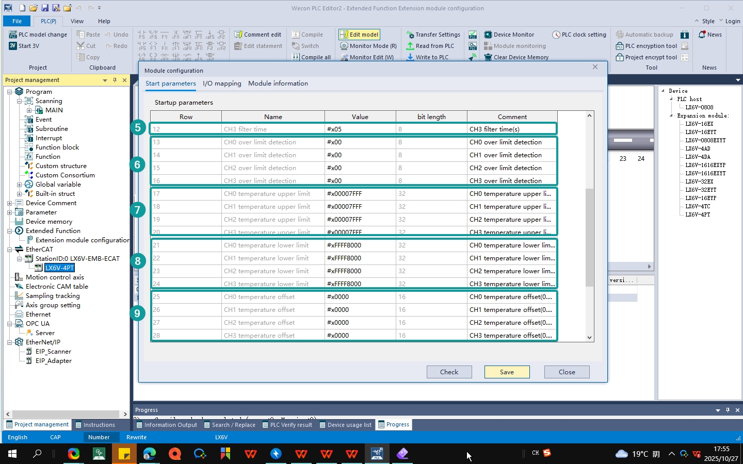Viewport: 743px width, 464px height.
Task: Toggle pin on Project management panel
Action: (x=115, y=80)
